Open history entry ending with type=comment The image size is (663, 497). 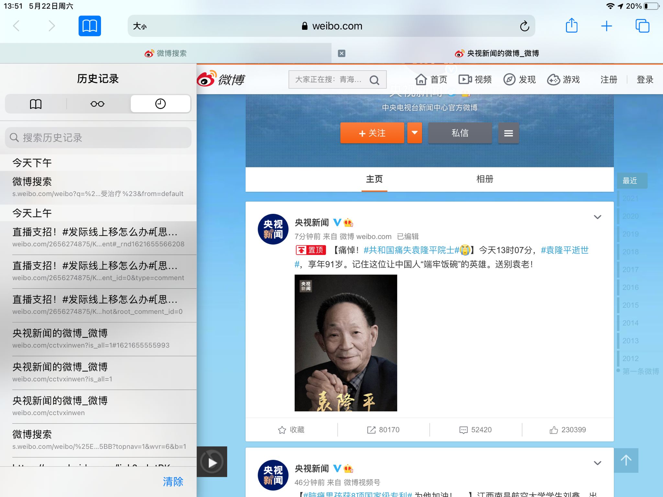(98, 271)
